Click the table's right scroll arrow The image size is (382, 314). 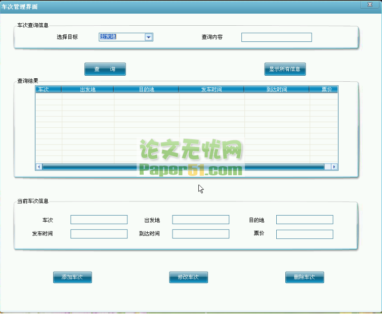[x=334, y=167]
